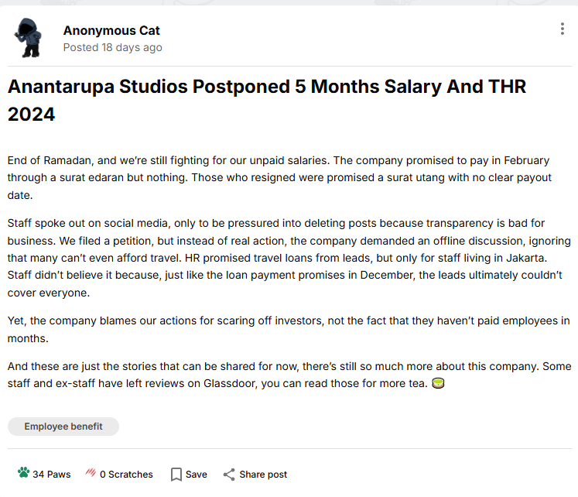Click the paragraph starting End of Ramadan

tap(279, 178)
